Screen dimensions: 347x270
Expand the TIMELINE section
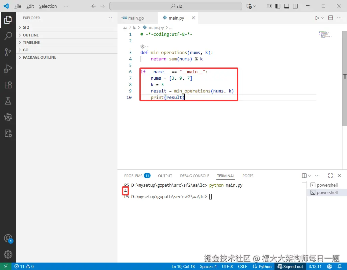(x=67, y=43)
